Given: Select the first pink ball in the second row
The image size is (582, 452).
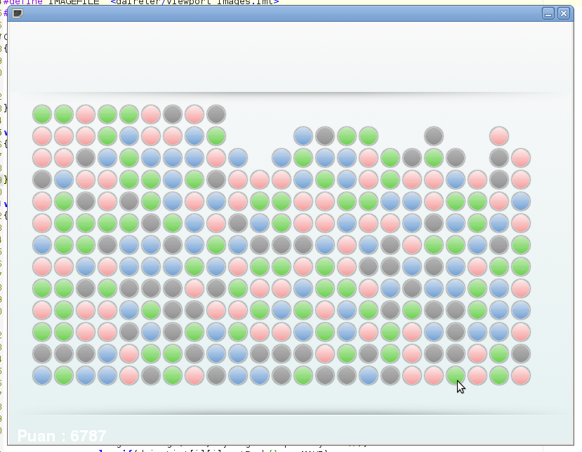Looking at the screenshot, I should tap(42, 135).
